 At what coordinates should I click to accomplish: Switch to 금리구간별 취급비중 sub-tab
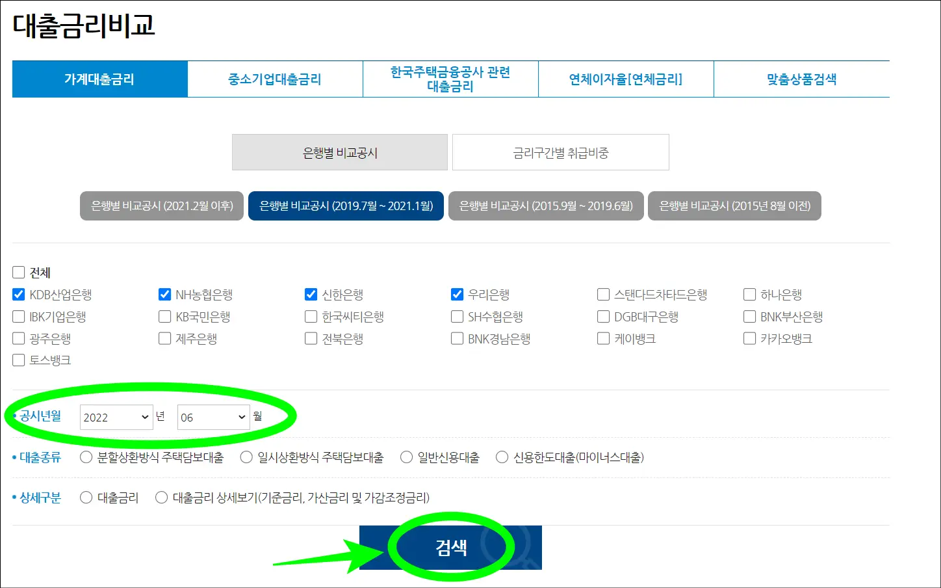[x=561, y=152]
